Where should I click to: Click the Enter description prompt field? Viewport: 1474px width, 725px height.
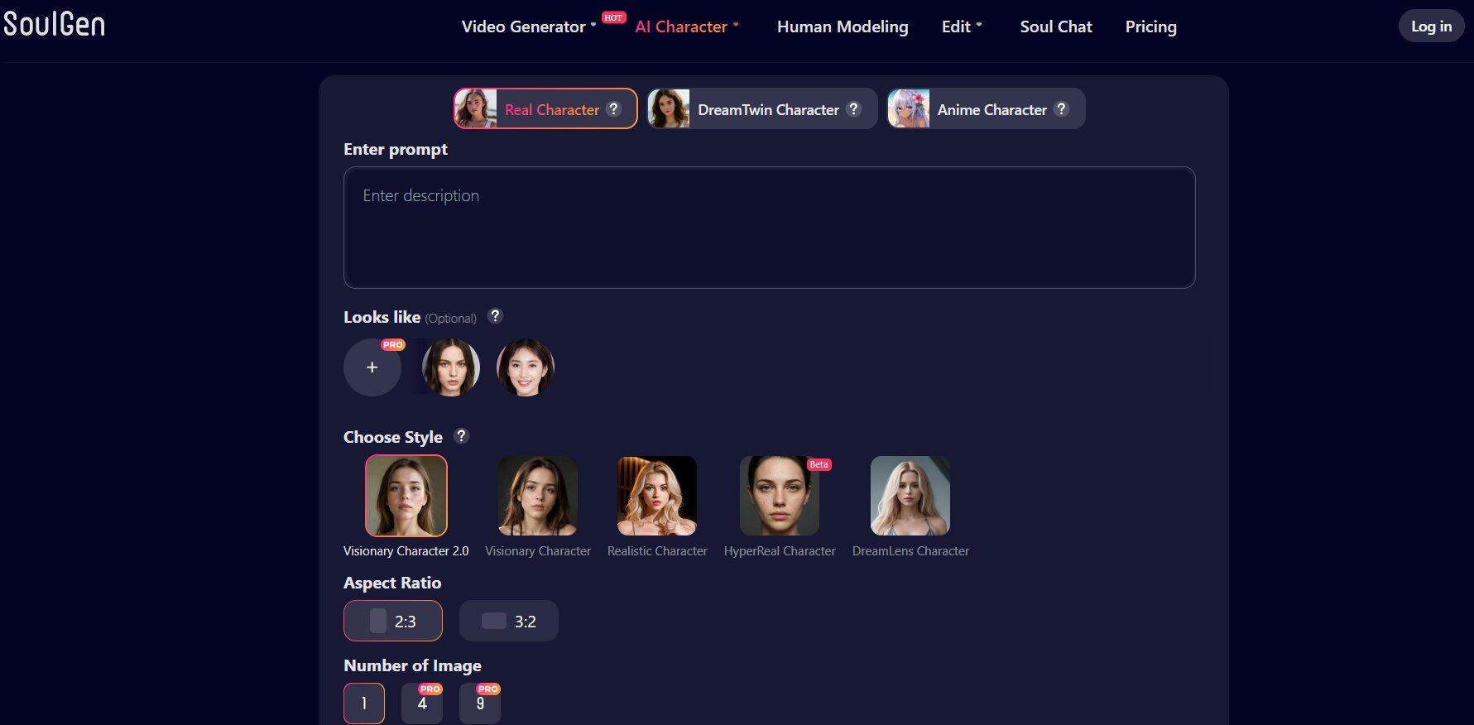(769, 228)
